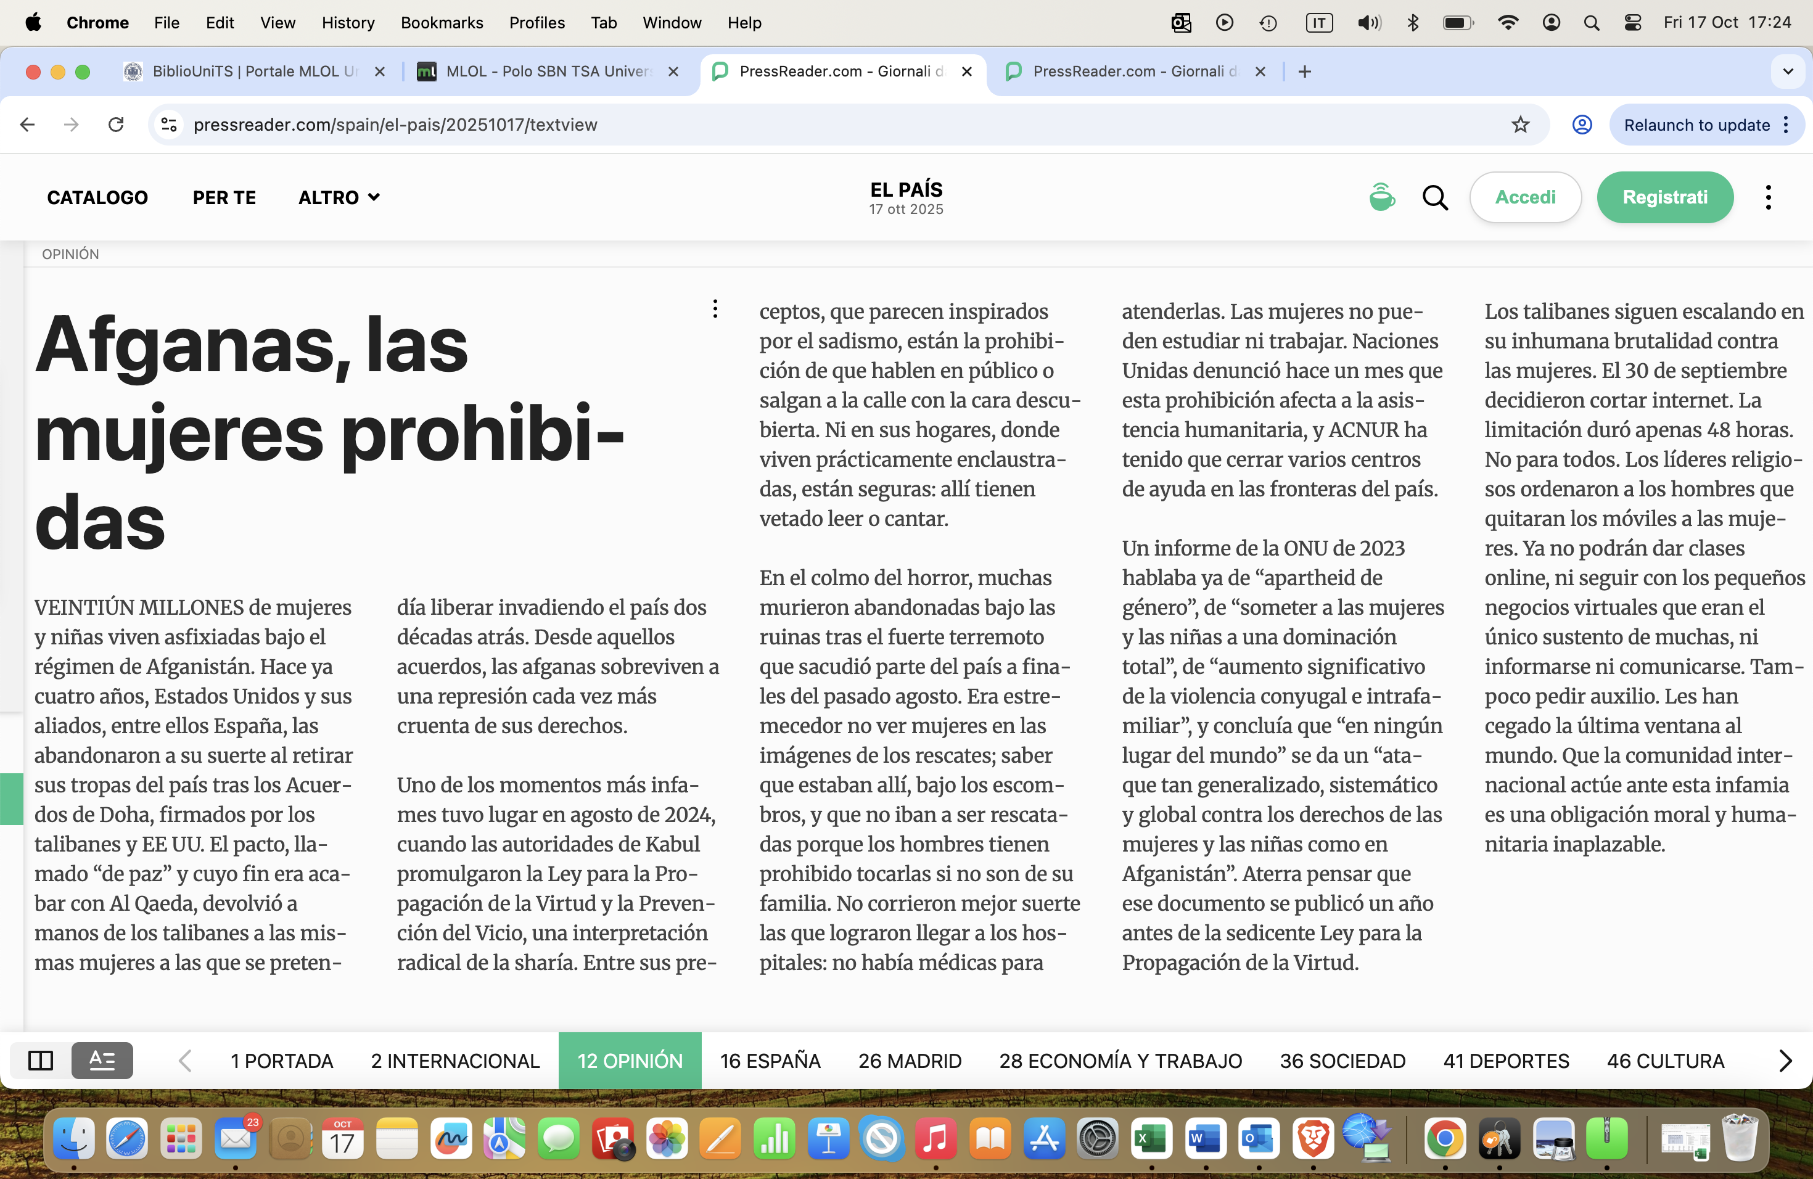1813x1179 pixels.
Task: Click the PressReader search magnifier icon
Action: 1435,197
